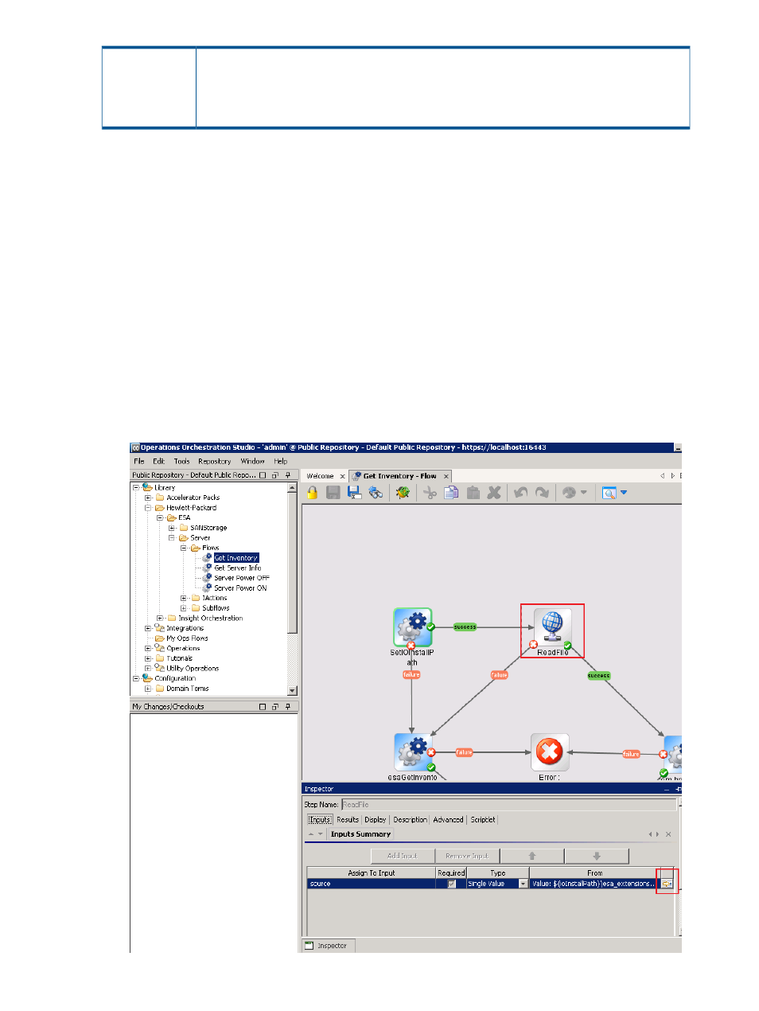The image size is (759, 1011).
Task: Open the Display tab in Inspector
Action: tap(376, 820)
